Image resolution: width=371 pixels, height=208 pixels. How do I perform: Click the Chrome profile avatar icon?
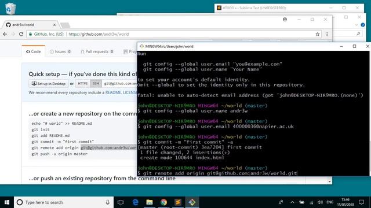click(x=285, y=19)
